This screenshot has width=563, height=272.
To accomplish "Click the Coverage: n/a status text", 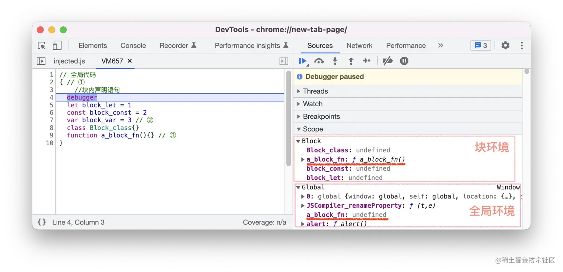I will pos(264,222).
